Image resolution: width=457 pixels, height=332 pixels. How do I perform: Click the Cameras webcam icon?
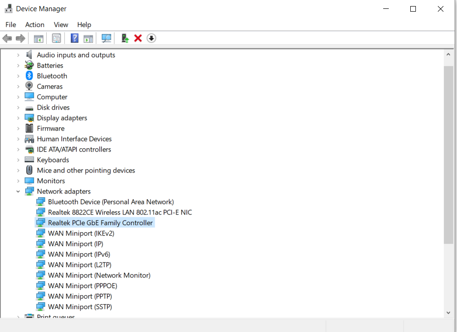[x=29, y=86]
